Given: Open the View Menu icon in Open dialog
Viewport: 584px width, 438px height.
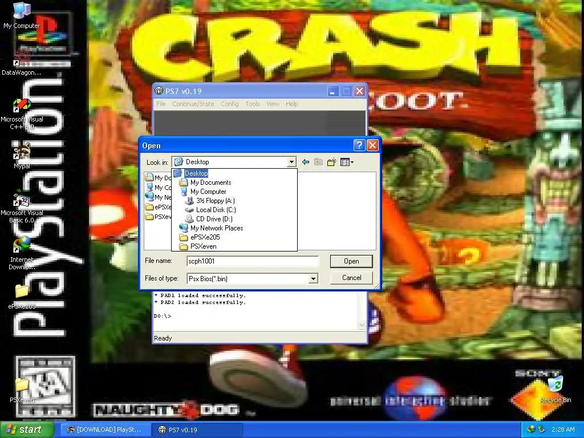Looking at the screenshot, I should click(x=347, y=162).
